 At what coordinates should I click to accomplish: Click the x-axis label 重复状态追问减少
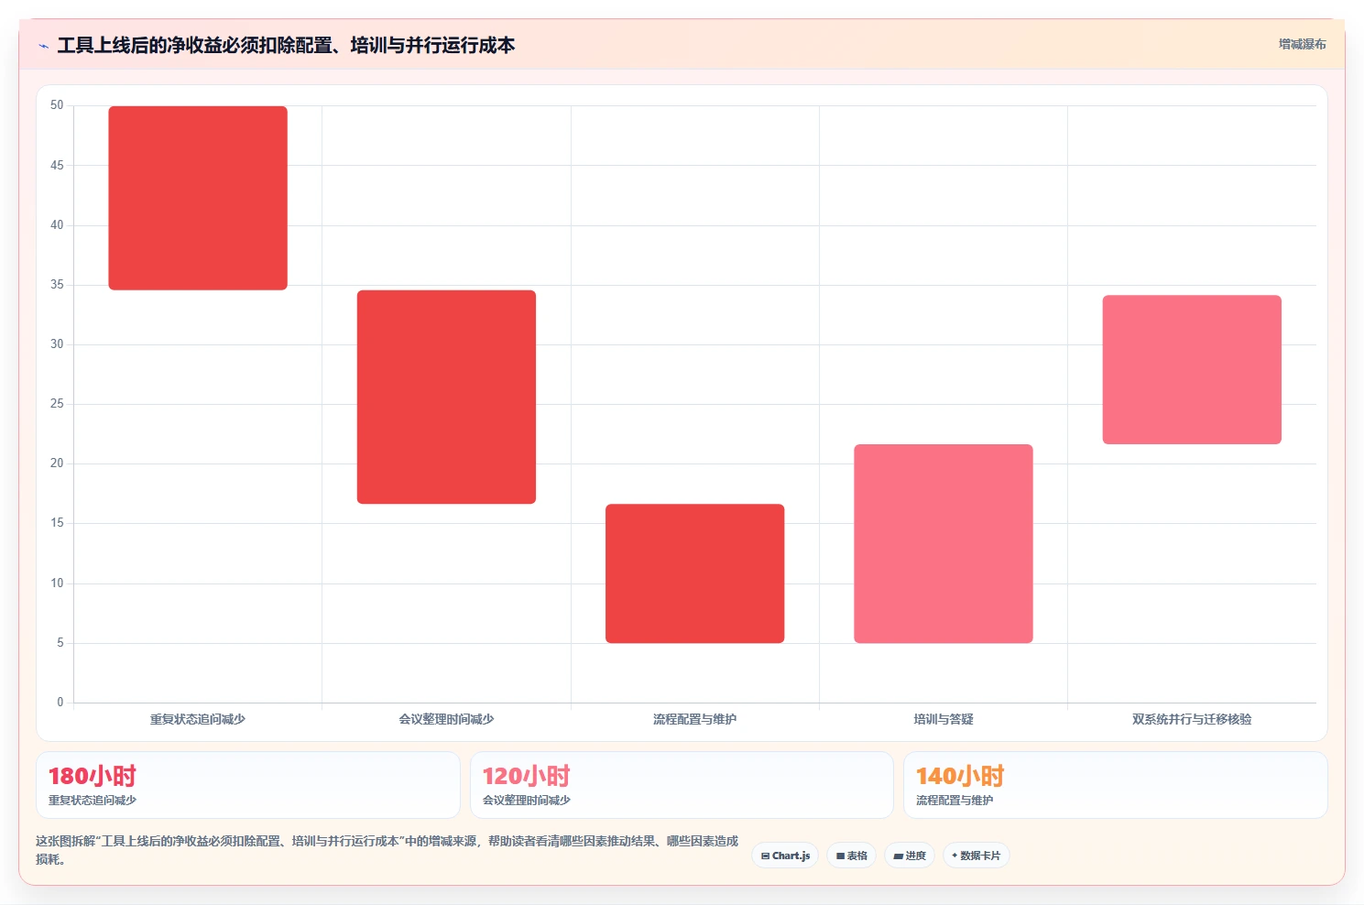click(x=198, y=719)
